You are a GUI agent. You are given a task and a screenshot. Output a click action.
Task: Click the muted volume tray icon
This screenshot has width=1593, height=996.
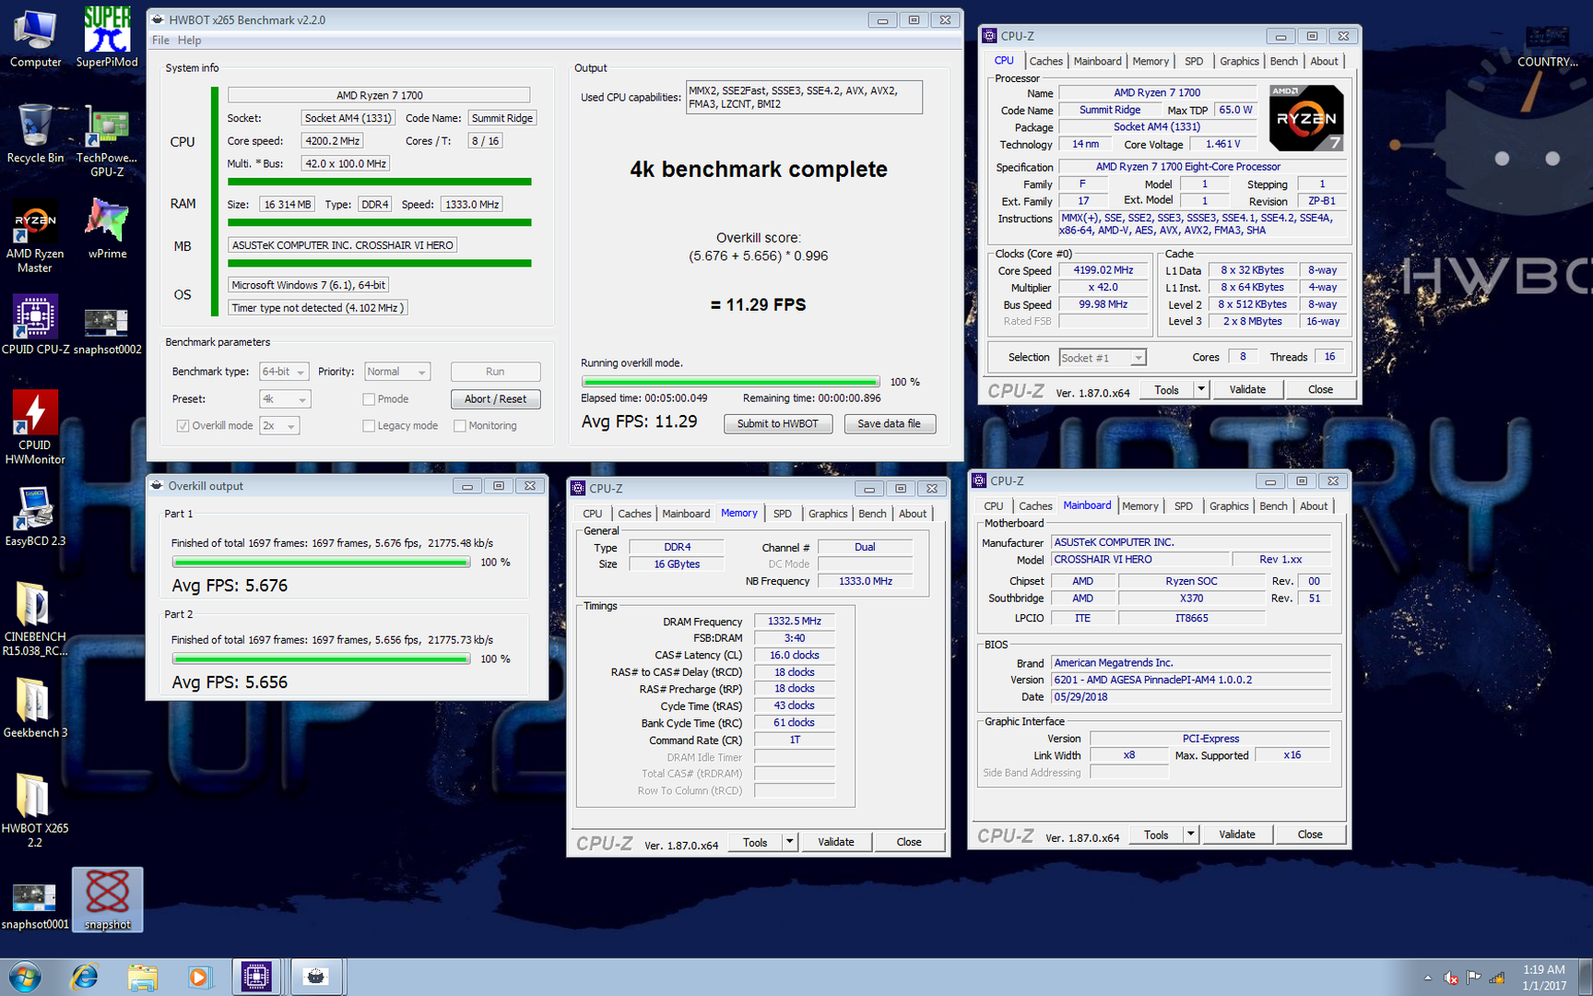click(x=1451, y=978)
